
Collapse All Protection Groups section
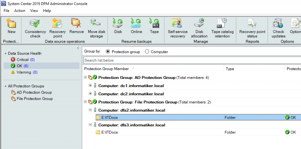click(x=5, y=86)
